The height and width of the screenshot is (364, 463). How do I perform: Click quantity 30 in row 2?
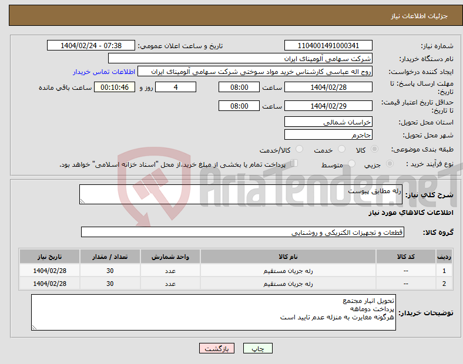coord(110,284)
